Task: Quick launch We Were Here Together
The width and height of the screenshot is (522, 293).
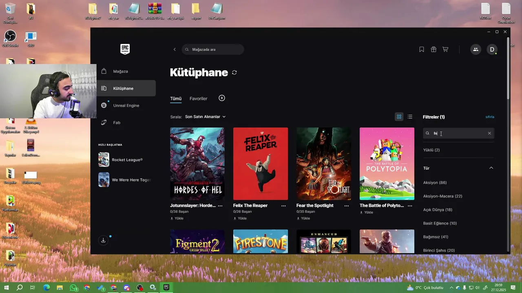Action: tap(125, 180)
